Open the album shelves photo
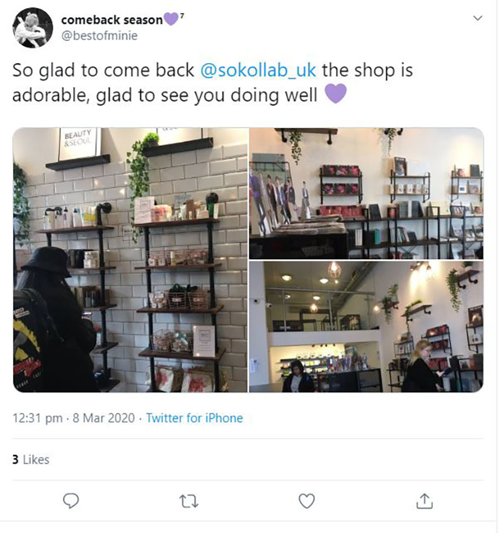Screen dimensions: 504x533 click(367, 194)
